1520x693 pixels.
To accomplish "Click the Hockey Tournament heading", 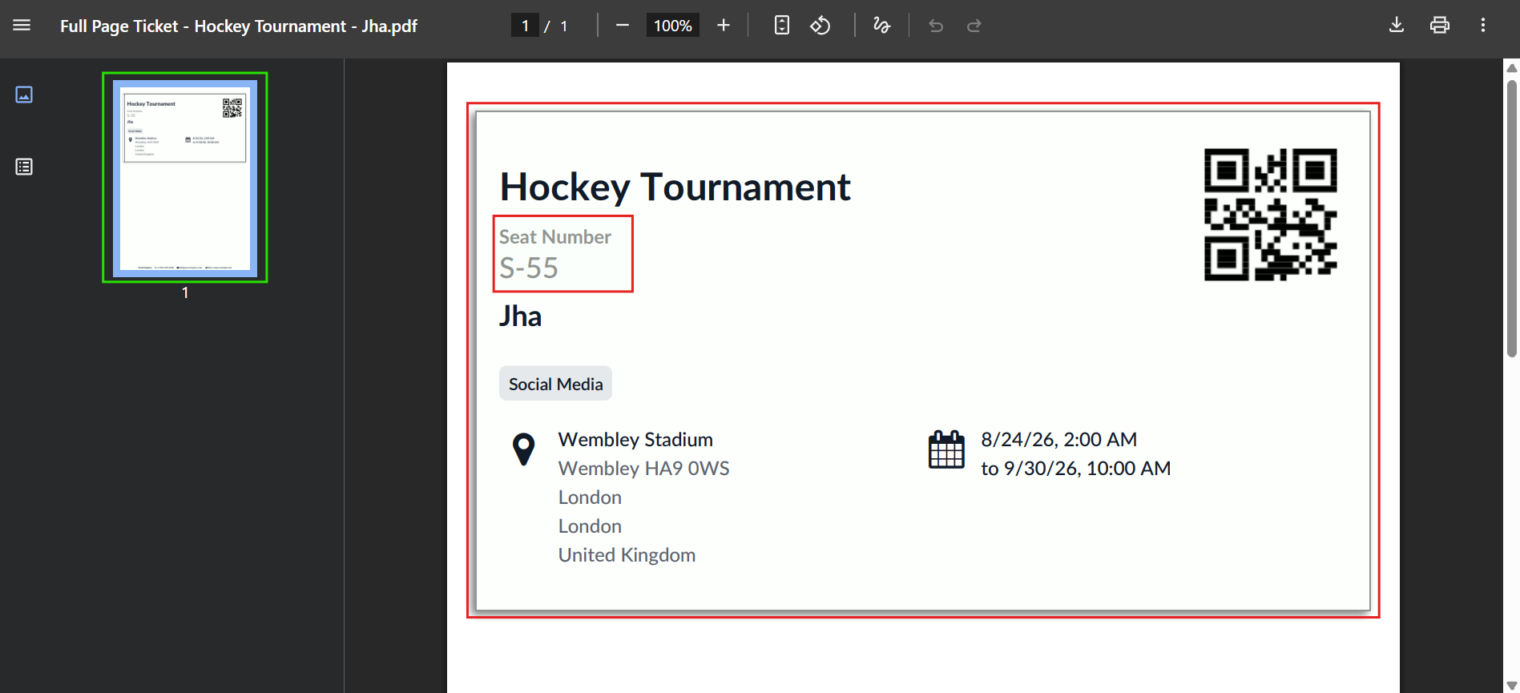I will pyautogui.click(x=675, y=187).
